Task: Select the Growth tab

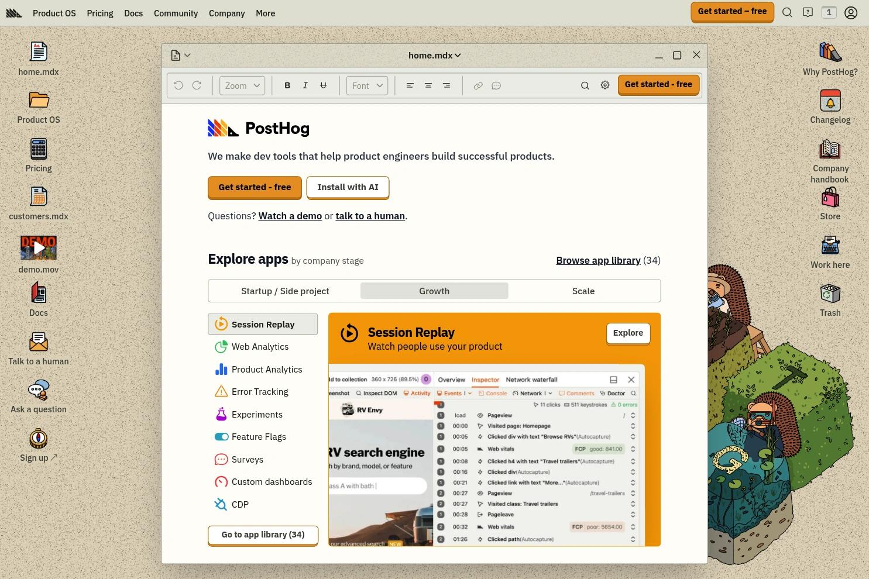Action: 434,291
